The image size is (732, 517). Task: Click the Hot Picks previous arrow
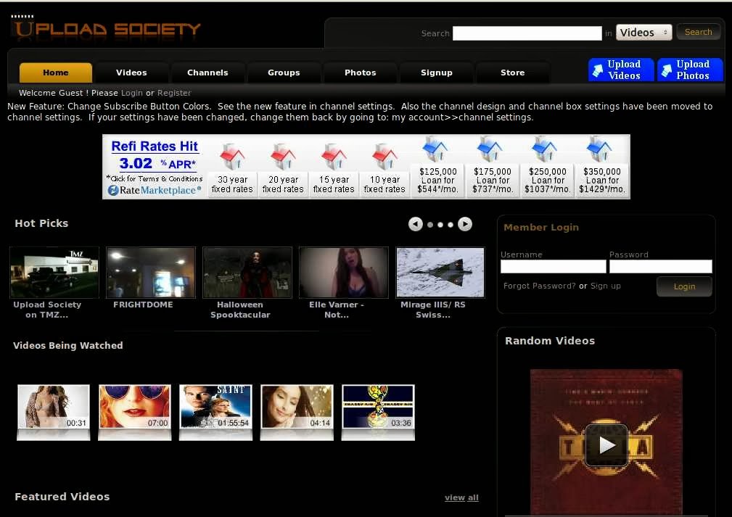pos(415,224)
